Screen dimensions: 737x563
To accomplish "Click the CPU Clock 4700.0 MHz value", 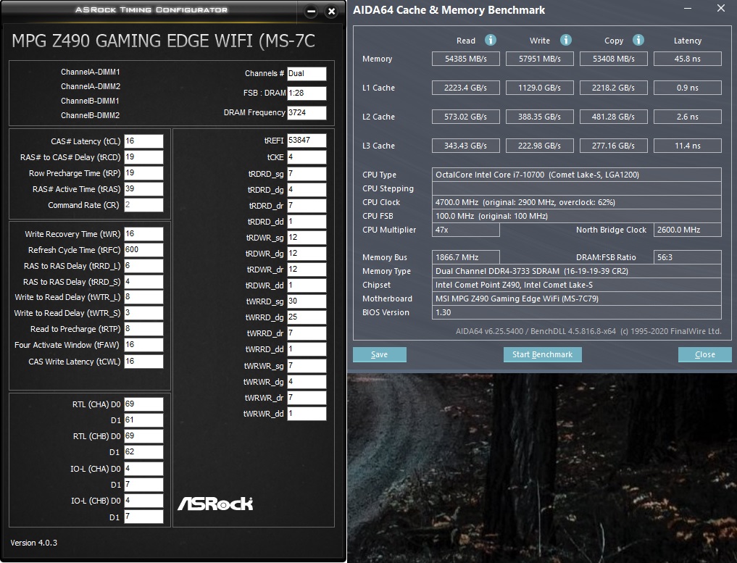I will (576, 203).
